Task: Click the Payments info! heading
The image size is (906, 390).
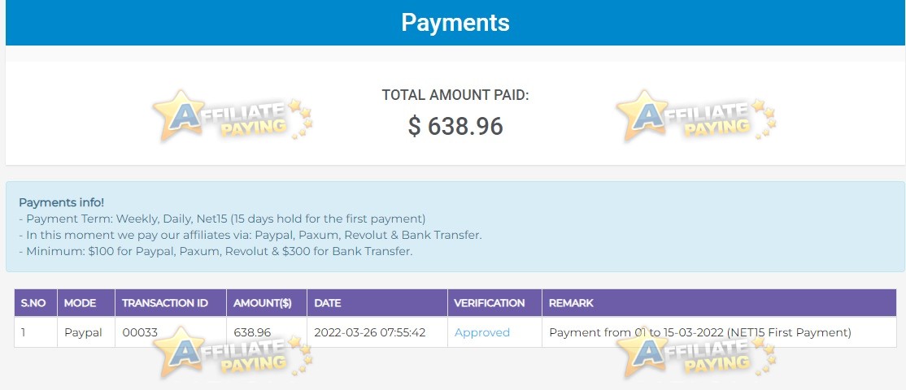Action: [62, 202]
